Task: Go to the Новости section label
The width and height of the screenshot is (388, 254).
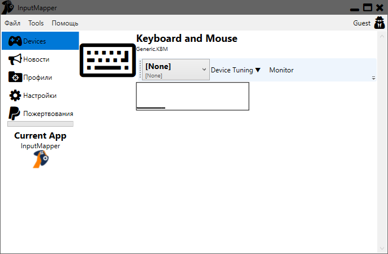Action: point(36,59)
